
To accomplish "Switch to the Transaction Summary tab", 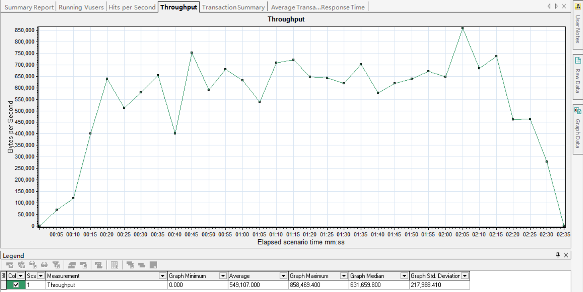I will click(x=233, y=7).
